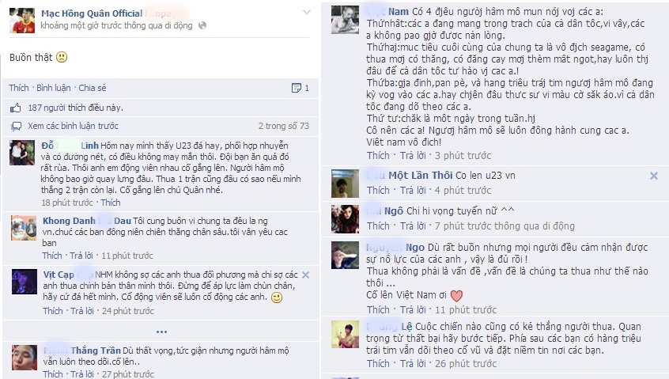Click the comment bubble icon
The image size is (669, 379).
[17, 127]
